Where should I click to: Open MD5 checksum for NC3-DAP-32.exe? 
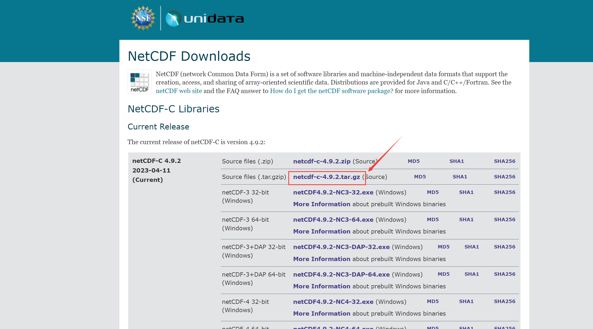coord(443,247)
